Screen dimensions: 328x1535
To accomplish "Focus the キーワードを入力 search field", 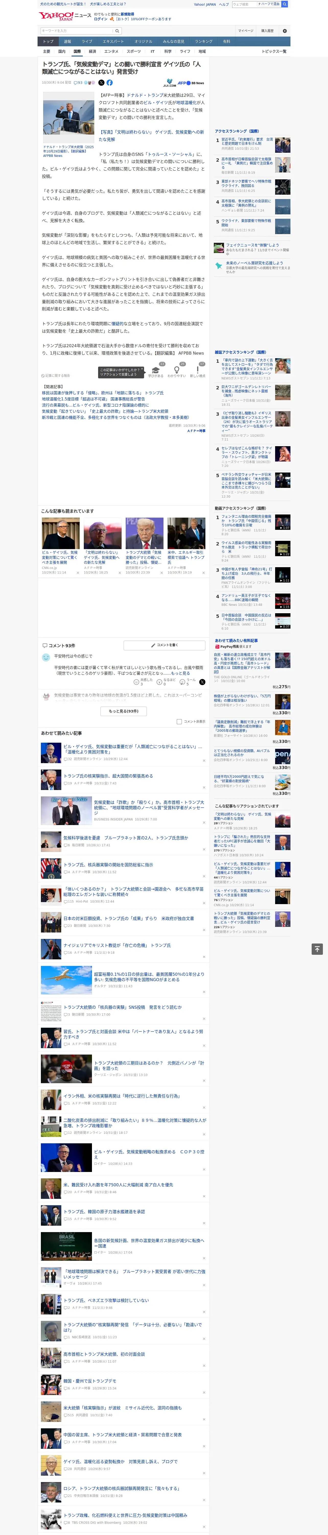I will point(77,31).
